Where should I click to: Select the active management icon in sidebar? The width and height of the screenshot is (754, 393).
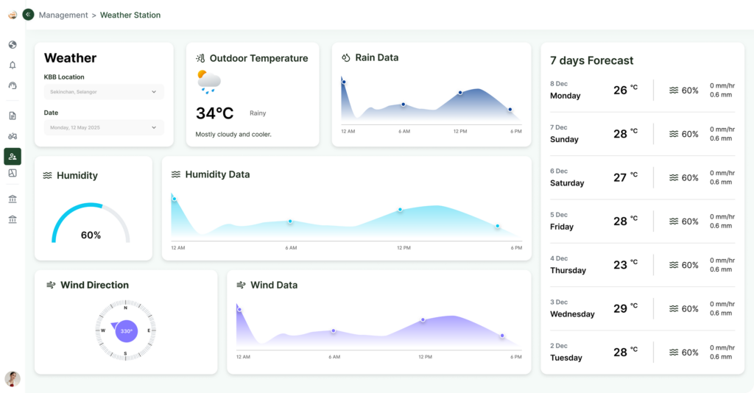(13, 156)
